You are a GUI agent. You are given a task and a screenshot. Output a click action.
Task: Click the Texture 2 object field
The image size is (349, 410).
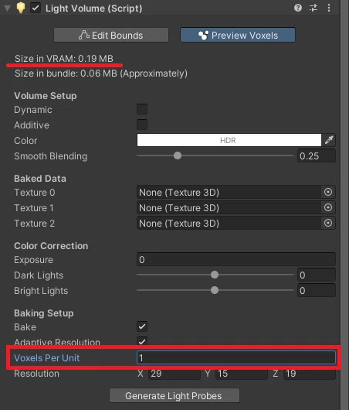(x=229, y=223)
